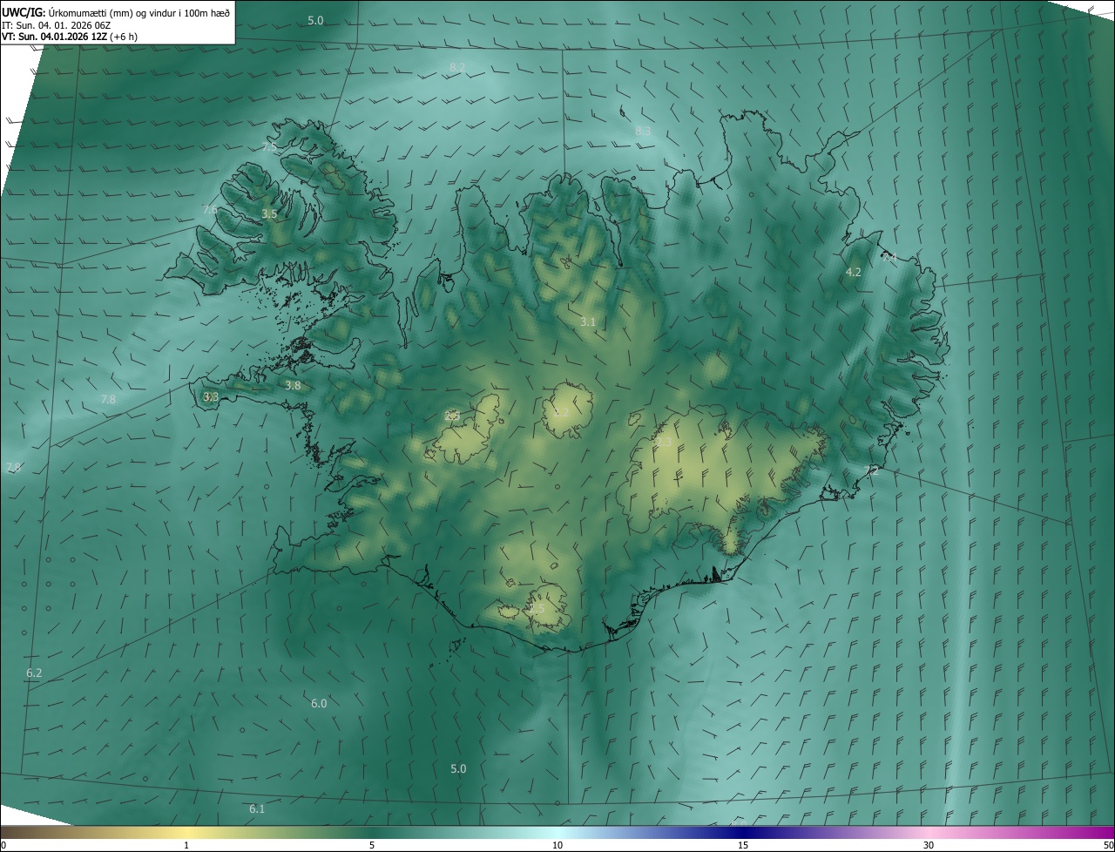Click the 4.2 value in northeast Iceland
The width and height of the screenshot is (1115, 852).
(x=854, y=272)
